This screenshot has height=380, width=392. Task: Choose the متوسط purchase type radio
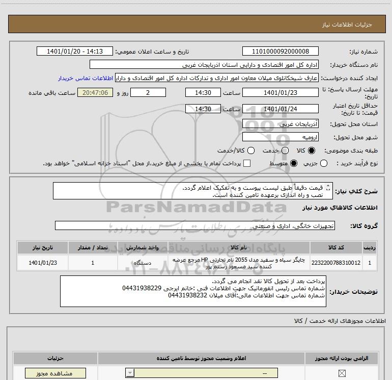tap(294, 164)
